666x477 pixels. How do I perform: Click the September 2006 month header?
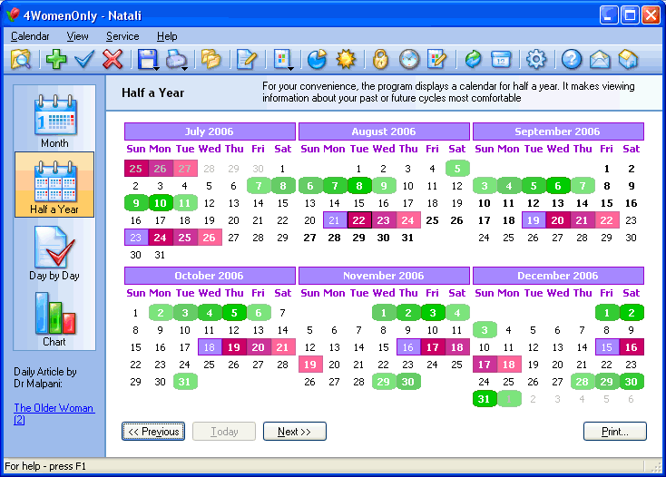[558, 131]
